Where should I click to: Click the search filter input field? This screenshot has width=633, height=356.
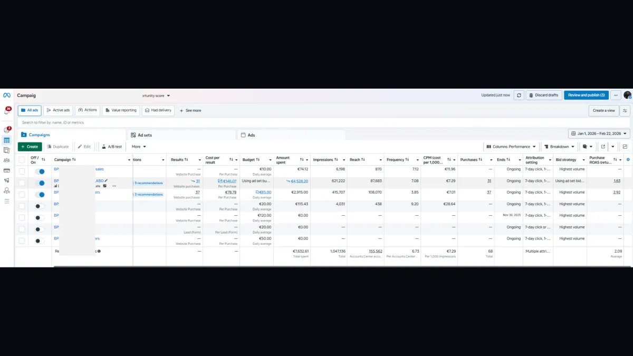coord(324,122)
